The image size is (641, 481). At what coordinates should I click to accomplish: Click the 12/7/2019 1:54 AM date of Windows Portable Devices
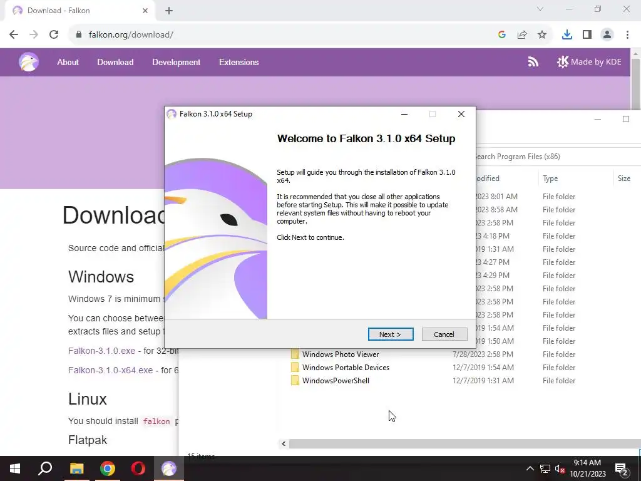[483, 367]
